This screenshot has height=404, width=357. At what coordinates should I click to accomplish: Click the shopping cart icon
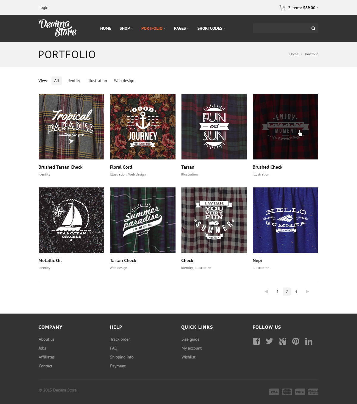pyautogui.click(x=282, y=8)
